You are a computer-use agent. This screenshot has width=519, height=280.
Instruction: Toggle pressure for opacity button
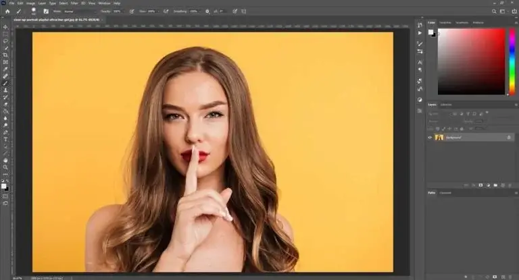click(132, 11)
